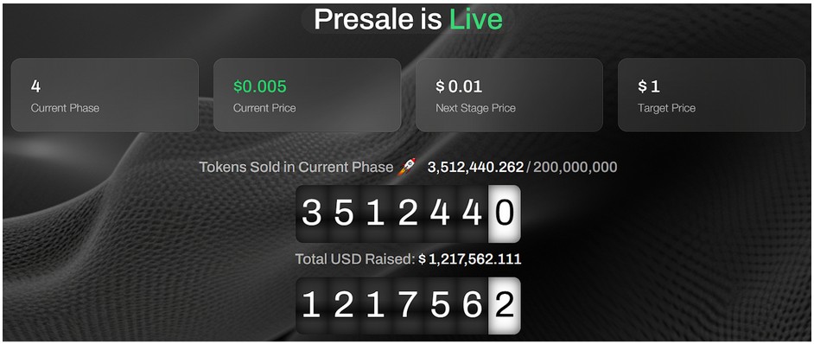This screenshot has width=814, height=344.
Task: Click Tokens Sold in Current Phase label
Action: pos(296,167)
